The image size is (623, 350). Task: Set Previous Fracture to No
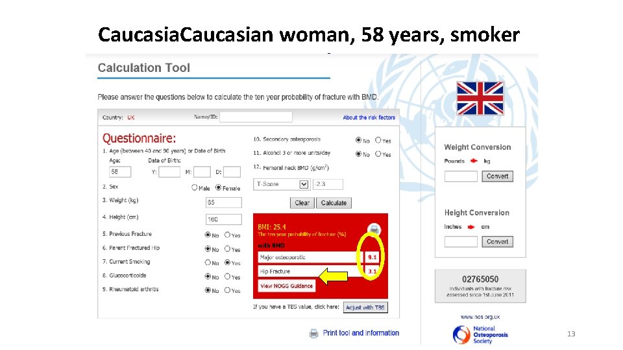pos(208,235)
